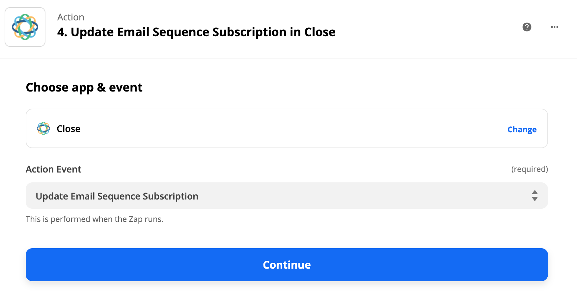Collapse the Choose app & event section heading
The height and width of the screenshot is (293, 577).
pos(84,88)
